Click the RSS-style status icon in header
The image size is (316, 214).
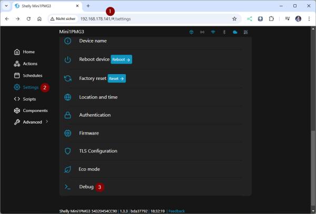tap(245, 32)
